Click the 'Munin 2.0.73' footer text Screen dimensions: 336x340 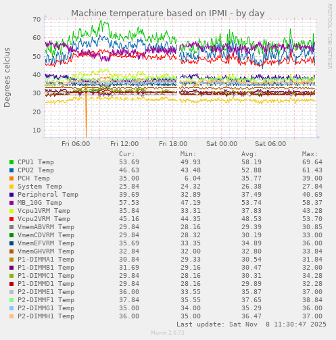[x=168, y=333]
